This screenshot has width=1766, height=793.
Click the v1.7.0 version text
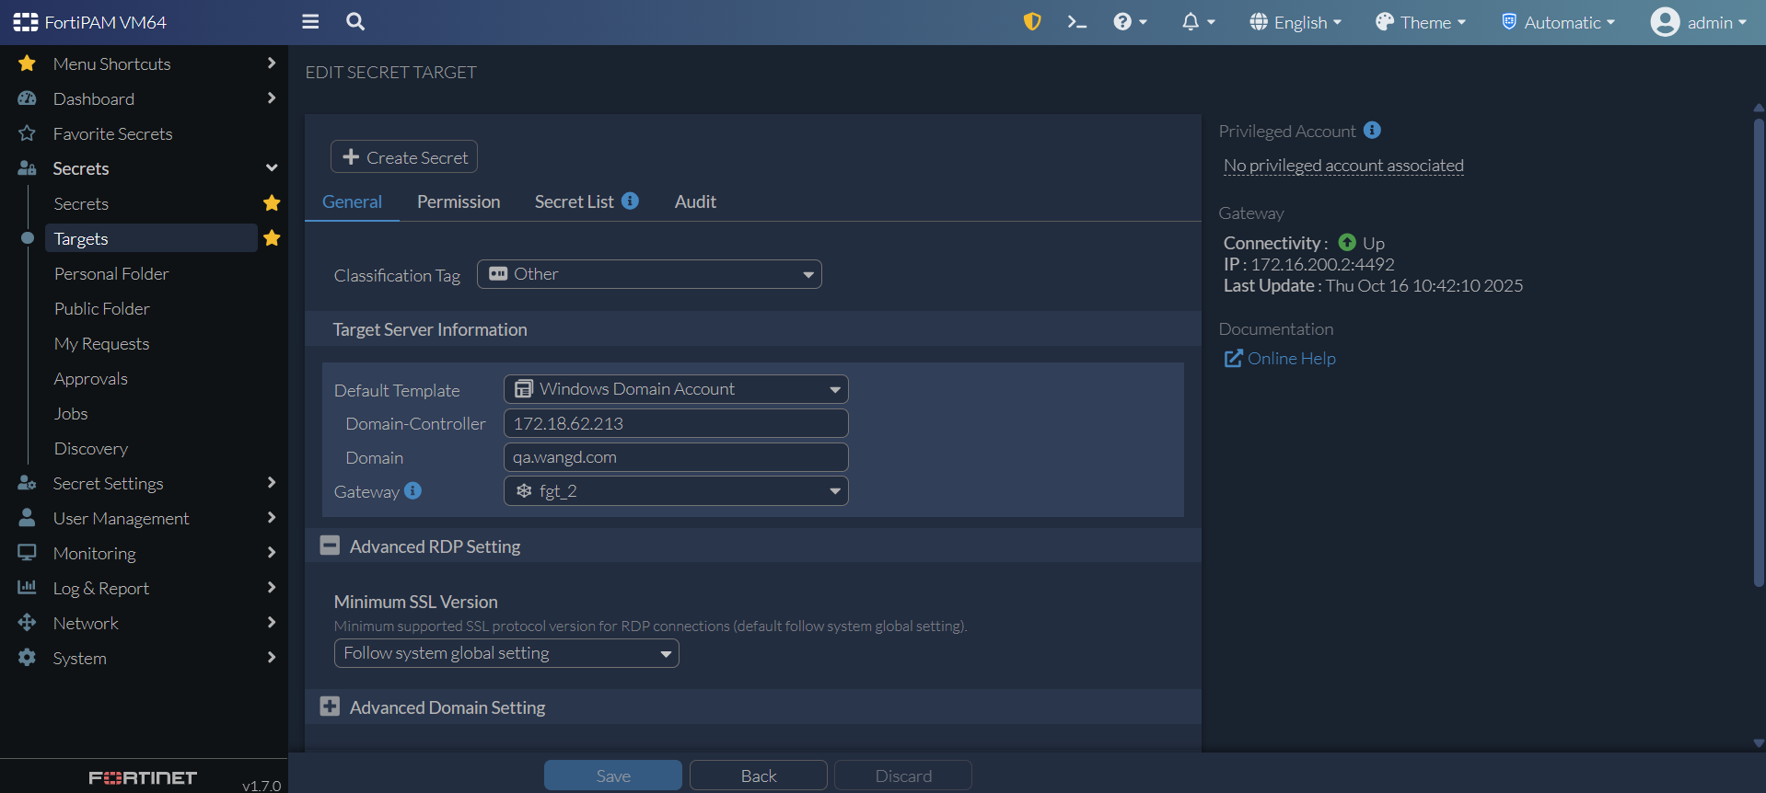click(261, 786)
